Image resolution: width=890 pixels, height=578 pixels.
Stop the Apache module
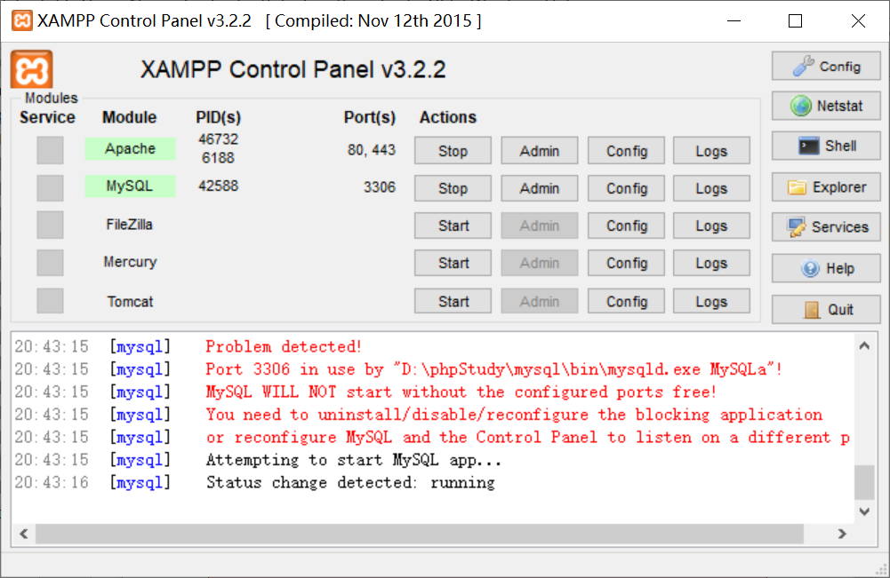453,151
